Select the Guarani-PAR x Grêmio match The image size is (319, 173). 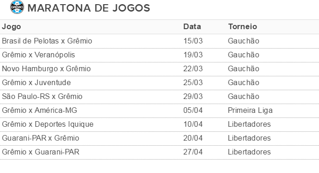click(x=41, y=138)
